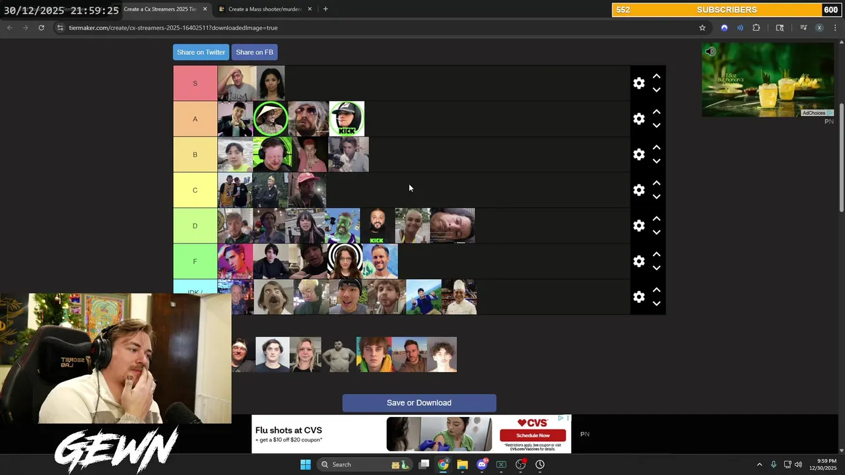This screenshot has width=845, height=475.
Task: Open settings gear for the IDK tier row
Action: (638, 297)
